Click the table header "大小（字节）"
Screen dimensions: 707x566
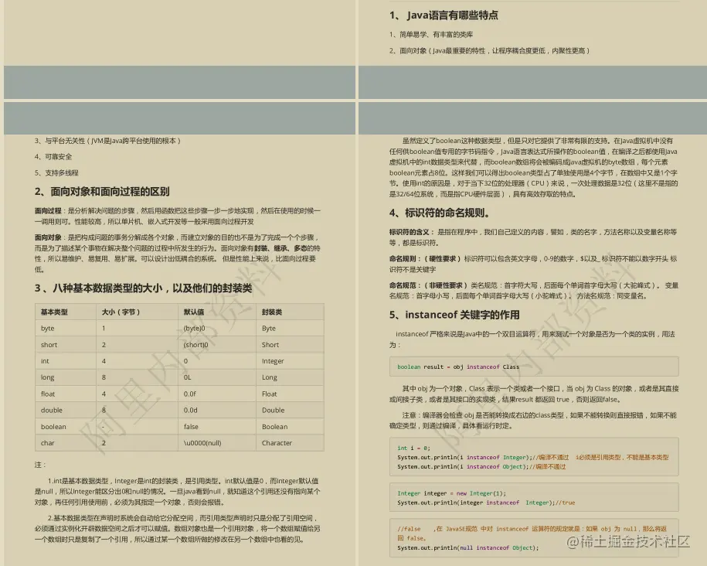[x=121, y=312]
